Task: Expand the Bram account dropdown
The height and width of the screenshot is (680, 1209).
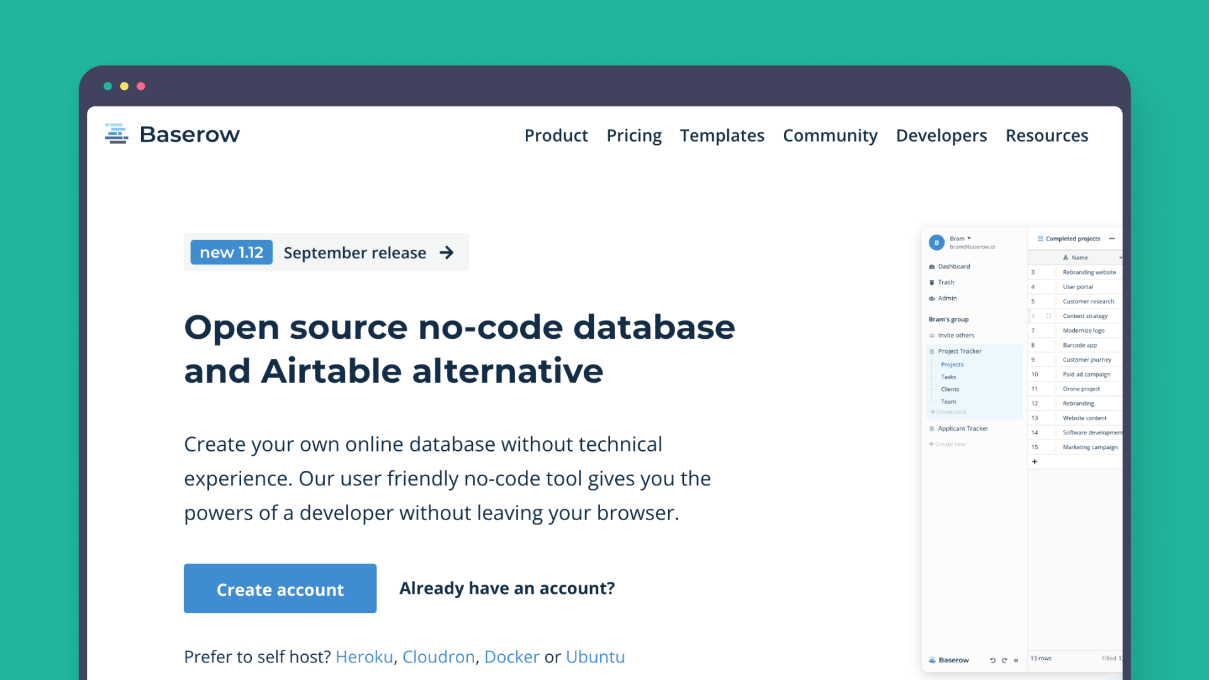Action: (x=968, y=238)
